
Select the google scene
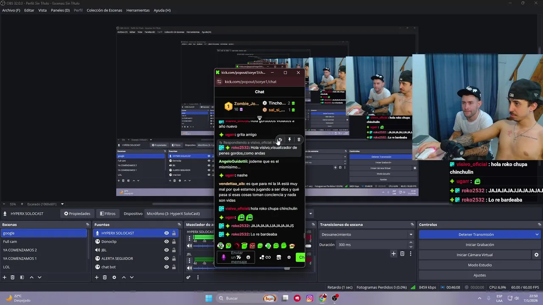point(44,233)
